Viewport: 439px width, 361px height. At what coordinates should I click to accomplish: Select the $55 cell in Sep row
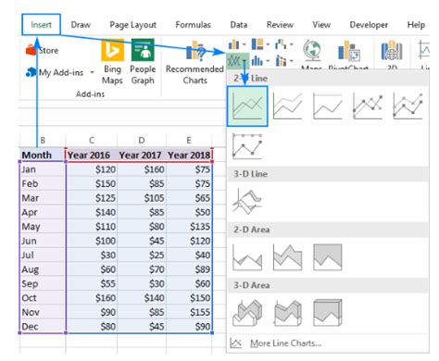click(92, 283)
